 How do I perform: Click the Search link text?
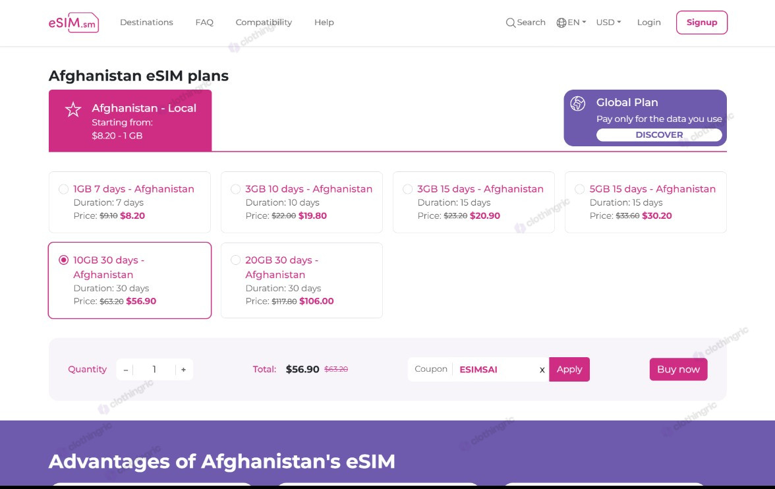click(531, 22)
